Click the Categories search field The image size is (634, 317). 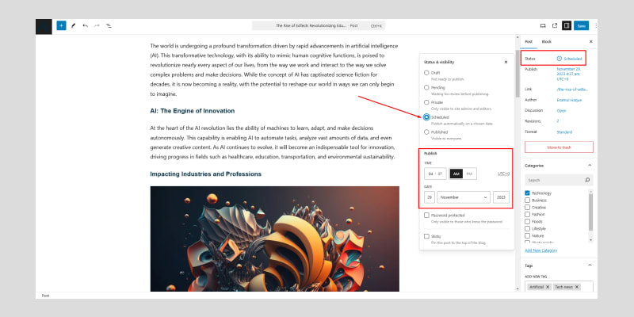[559, 180]
